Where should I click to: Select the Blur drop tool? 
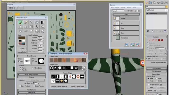point(20,27)
